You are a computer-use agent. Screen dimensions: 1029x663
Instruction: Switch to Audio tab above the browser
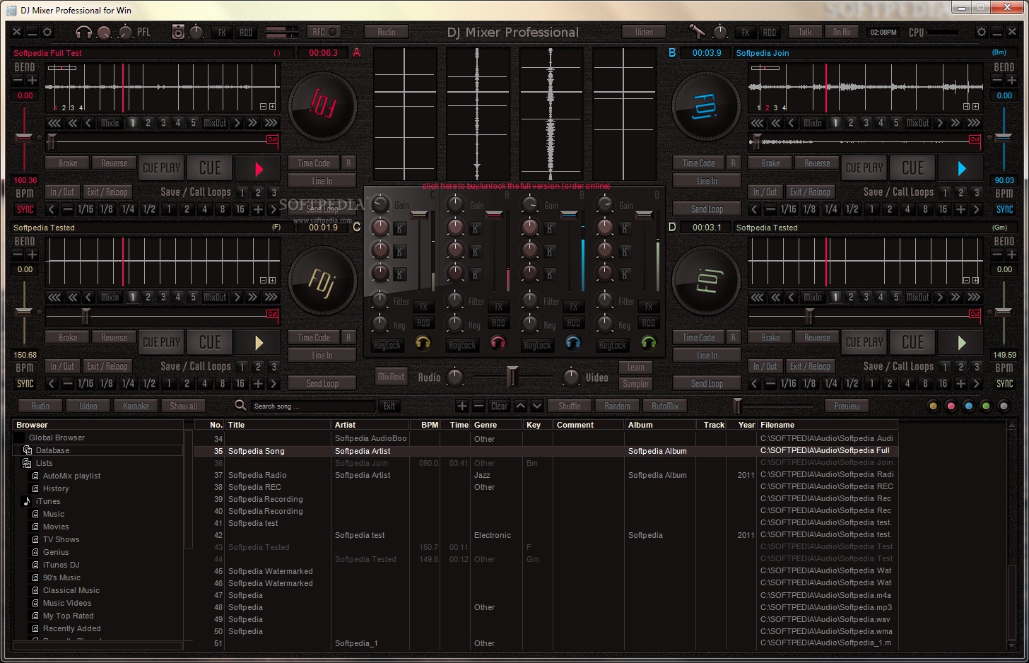[x=40, y=406]
